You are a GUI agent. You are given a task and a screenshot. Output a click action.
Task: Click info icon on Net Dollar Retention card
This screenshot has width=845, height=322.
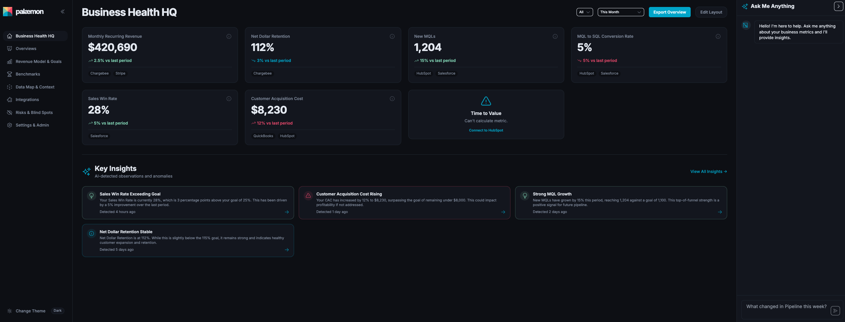coord(392,36)
